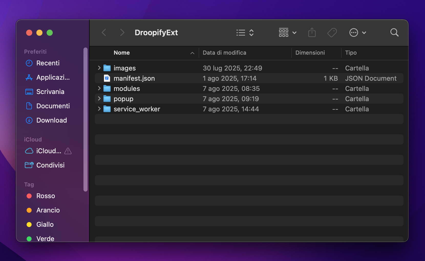Click the green Verde tag dot
425x261 pixels.
tap(29, 239)
